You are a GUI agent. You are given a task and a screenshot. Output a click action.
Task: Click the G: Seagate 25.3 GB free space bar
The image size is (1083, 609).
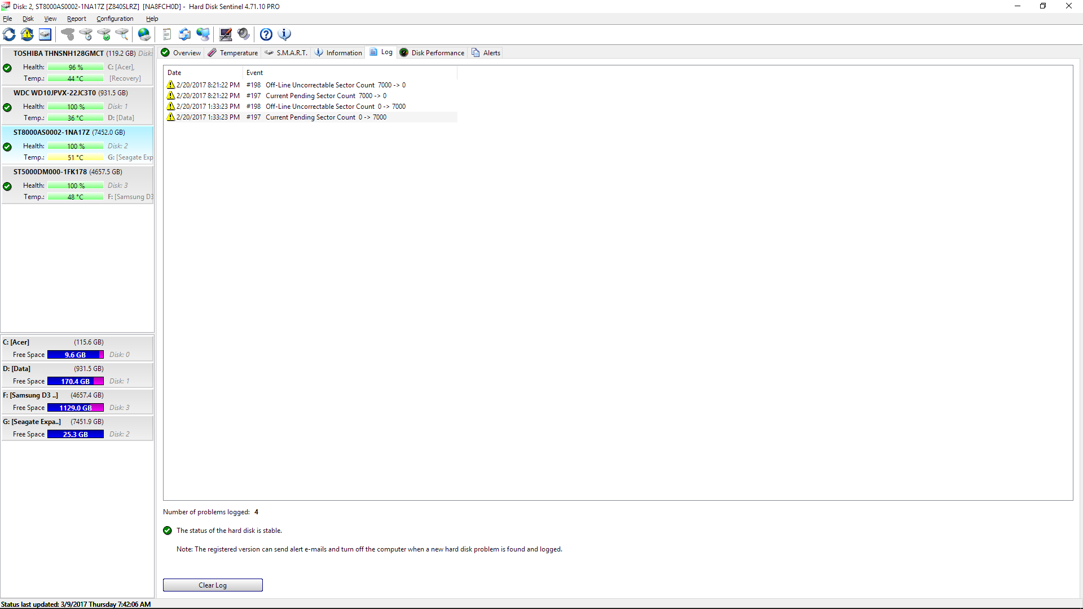[76, 434]
